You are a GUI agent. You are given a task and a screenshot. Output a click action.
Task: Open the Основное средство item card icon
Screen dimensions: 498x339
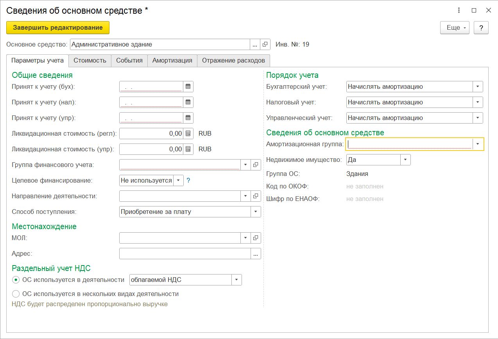[x=265, y=45]
